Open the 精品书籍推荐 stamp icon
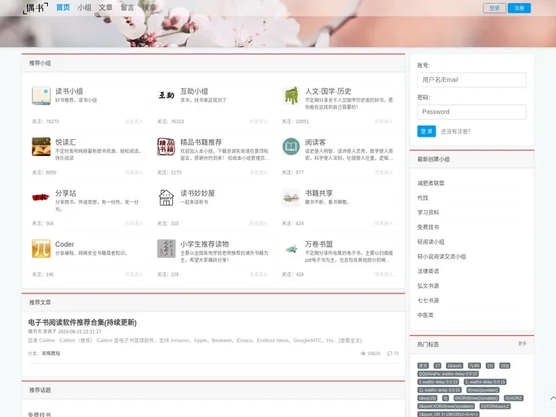 point(166,147)
